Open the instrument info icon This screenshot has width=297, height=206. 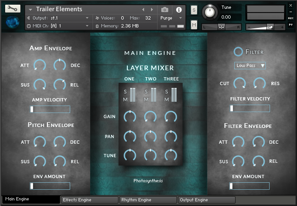[179, 10]
